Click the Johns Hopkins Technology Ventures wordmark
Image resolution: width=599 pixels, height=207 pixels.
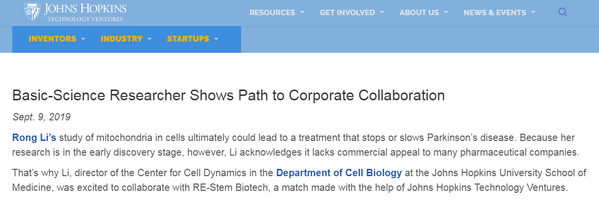85,12
